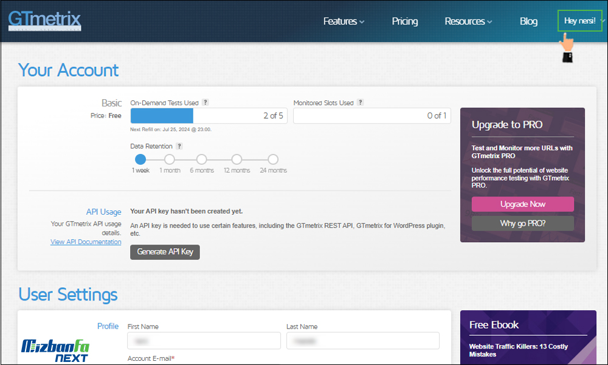The image size is (608, 365).
Task: Select 24 months data retention
Action: (x=273, y=159)
